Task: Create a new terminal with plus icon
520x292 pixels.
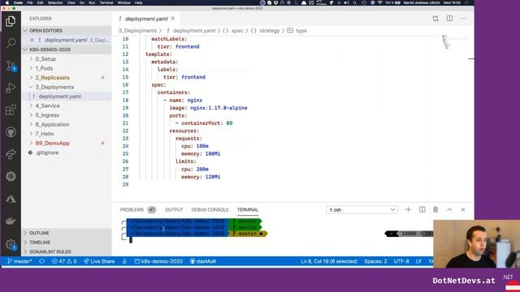Action: [x=408, y=209]
